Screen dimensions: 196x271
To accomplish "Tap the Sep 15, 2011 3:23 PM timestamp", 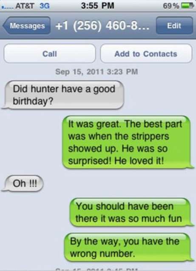I will click(97, 72).
